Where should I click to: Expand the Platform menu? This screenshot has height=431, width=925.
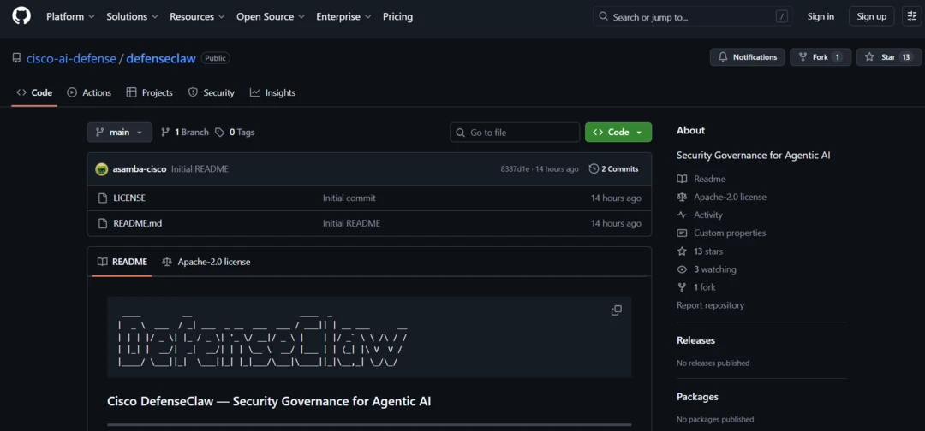coord(70,16)
